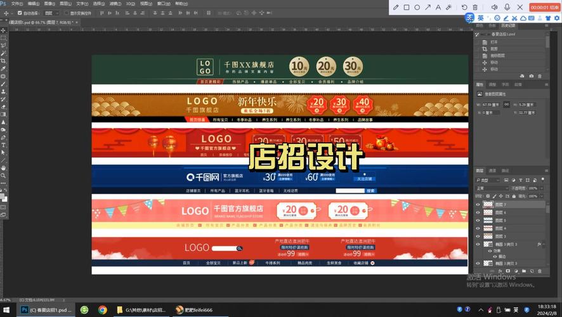Screen dimensions: 562x317
Task: Select pencil tool in recording overlay toolbar
Action: [396, 7]
